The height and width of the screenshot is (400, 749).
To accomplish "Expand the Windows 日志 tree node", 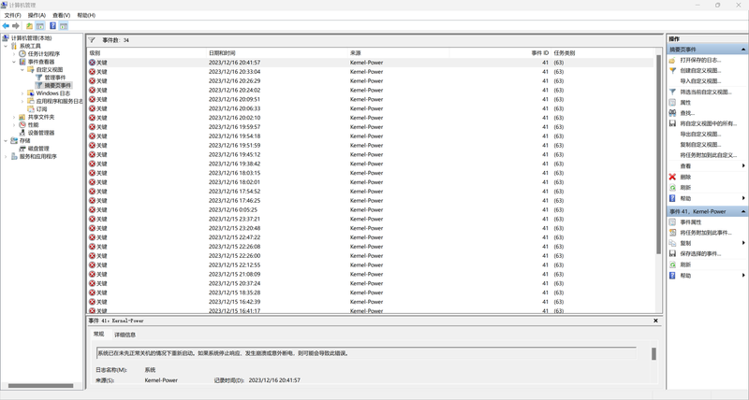I will click(x=23, y=93).
